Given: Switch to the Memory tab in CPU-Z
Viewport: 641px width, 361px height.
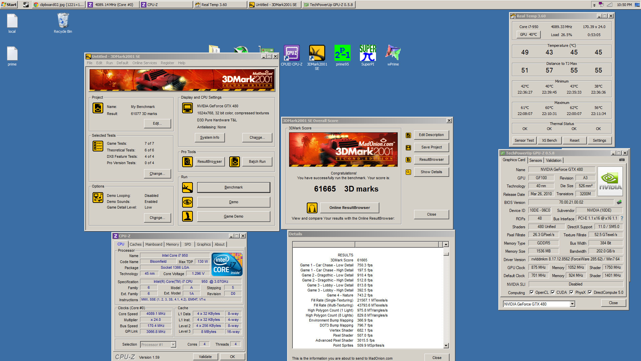Looking at the screenshot, I should tap(172, 244).
